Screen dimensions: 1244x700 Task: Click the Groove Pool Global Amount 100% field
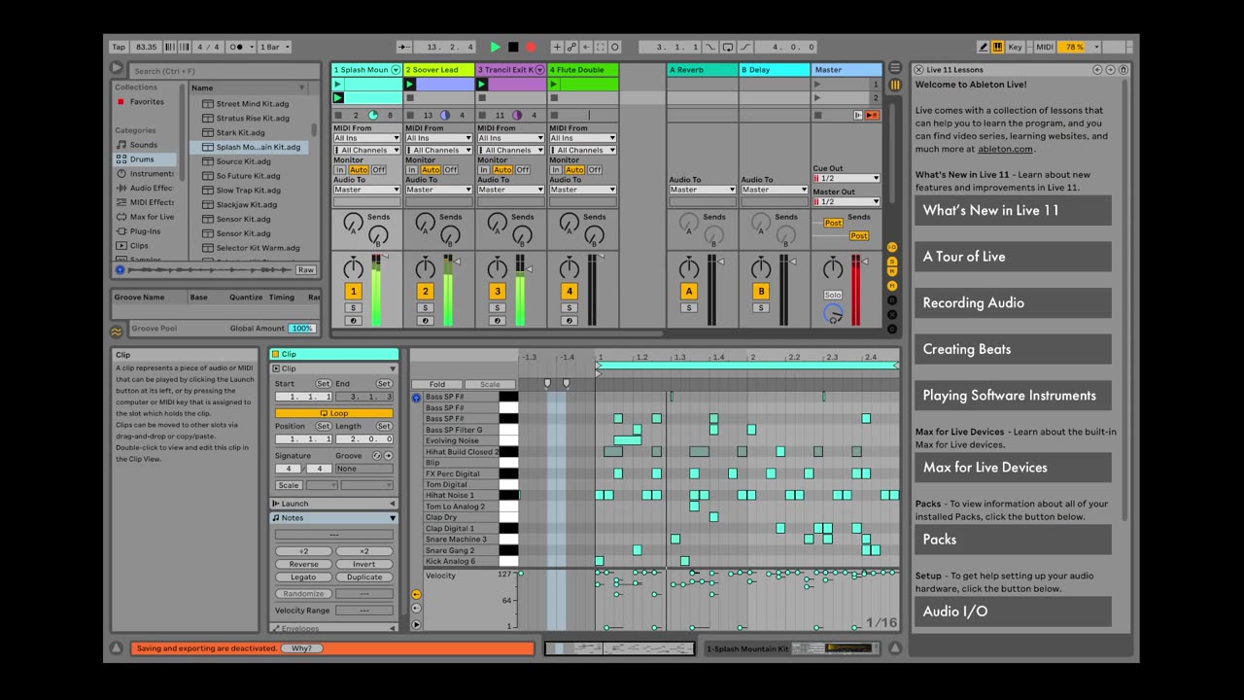(302, 329)
